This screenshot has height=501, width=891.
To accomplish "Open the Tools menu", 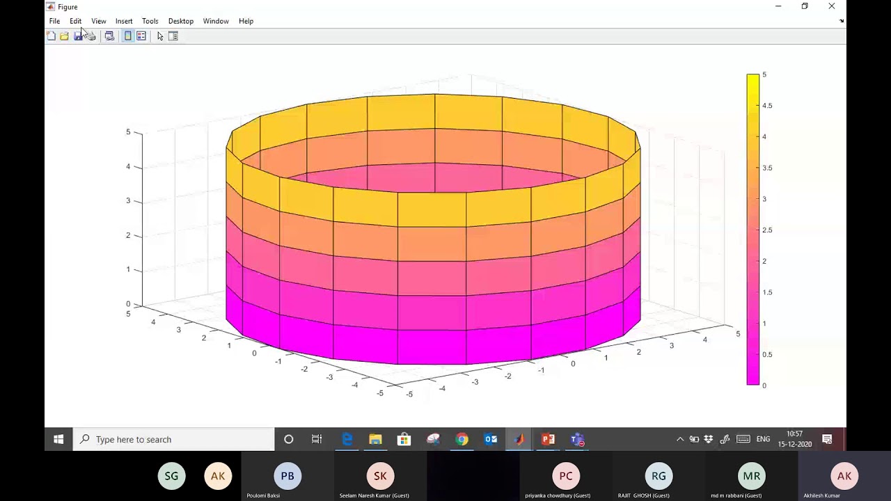I will point(150,21).
